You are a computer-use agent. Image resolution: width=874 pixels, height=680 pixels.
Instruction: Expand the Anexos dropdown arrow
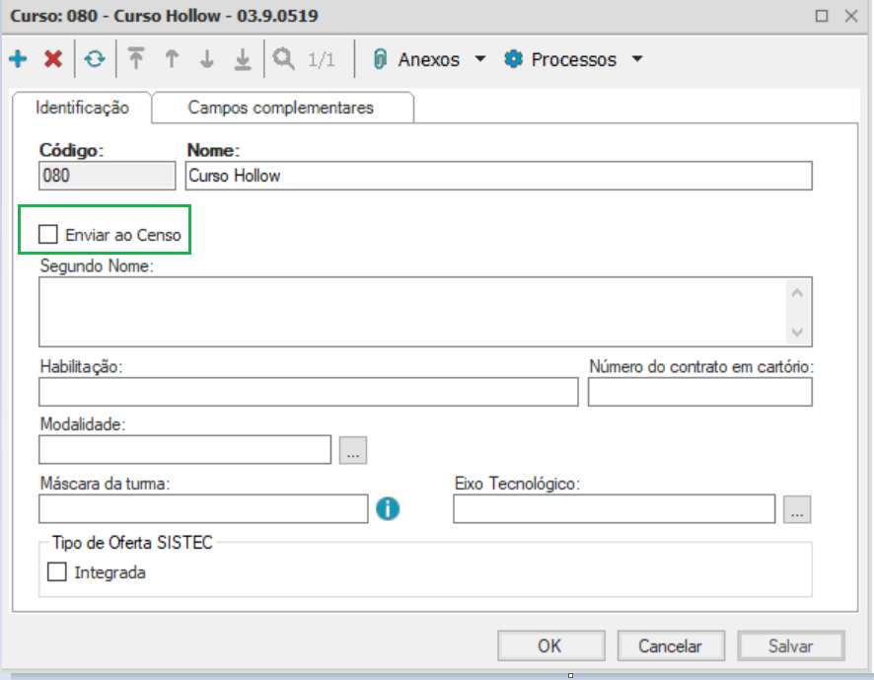point(480,58)
